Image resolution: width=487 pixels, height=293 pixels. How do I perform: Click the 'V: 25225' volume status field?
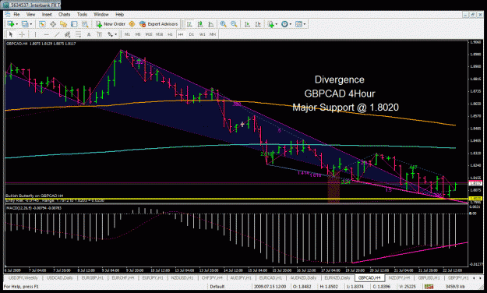(x=408, y=287)
